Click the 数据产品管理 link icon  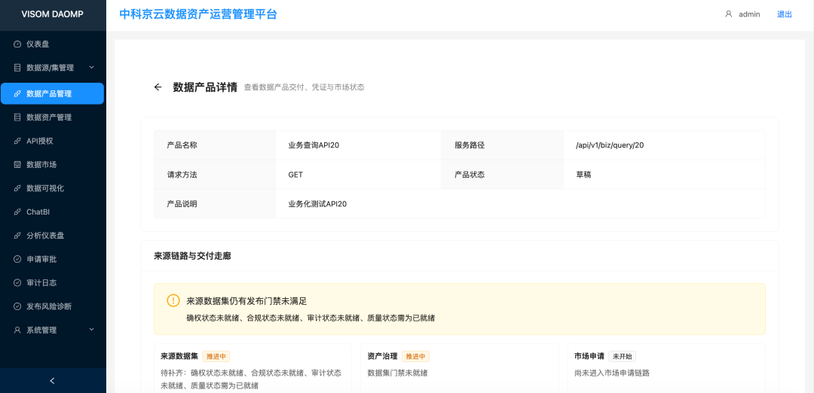(x=17, y=94)
